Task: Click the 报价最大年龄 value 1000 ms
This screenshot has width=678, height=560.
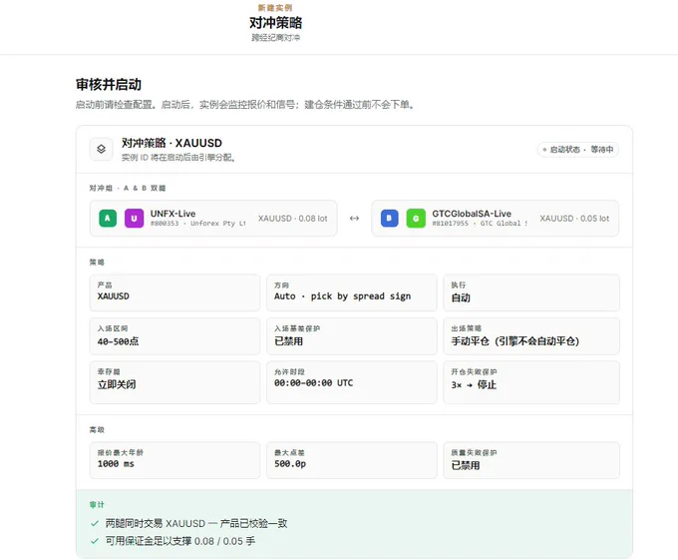Action: point(116,464)
